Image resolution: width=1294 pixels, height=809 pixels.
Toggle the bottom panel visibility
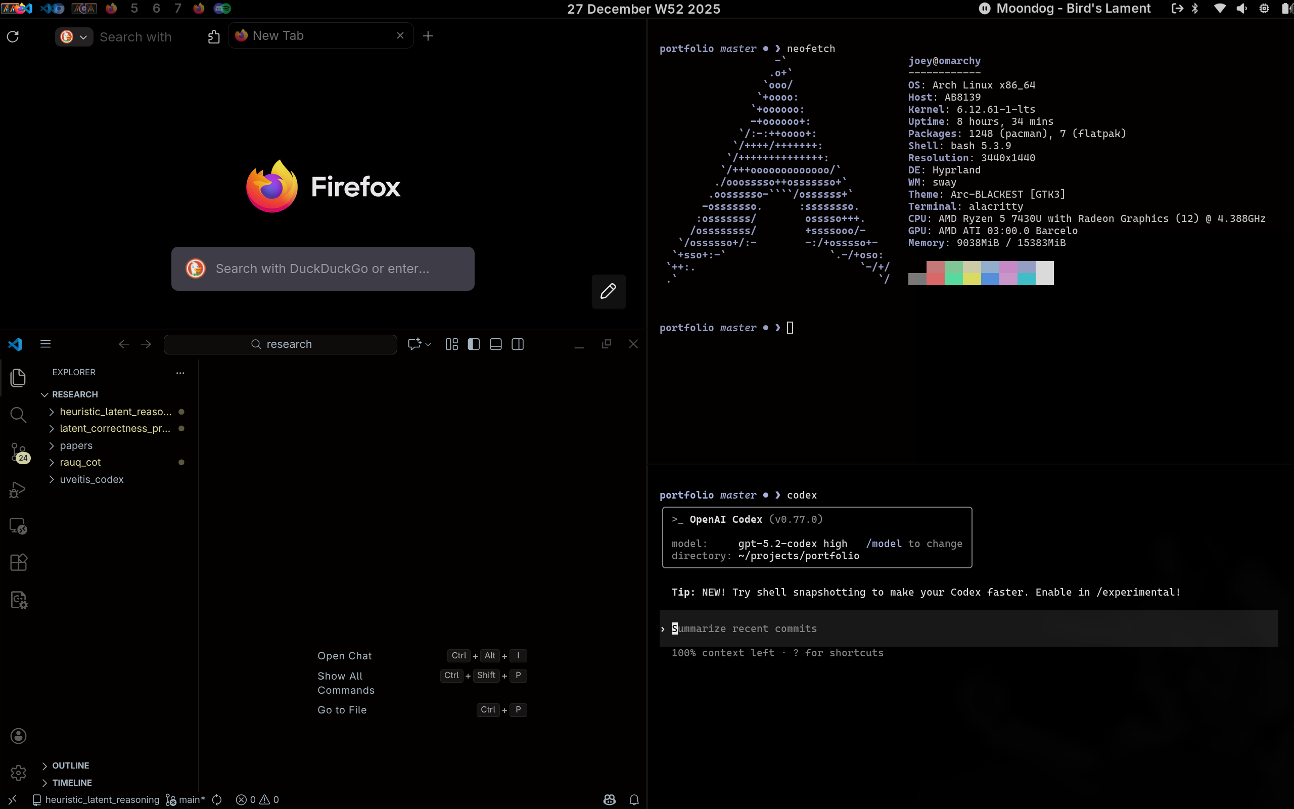pyautogui.click(x=495, y=344)
